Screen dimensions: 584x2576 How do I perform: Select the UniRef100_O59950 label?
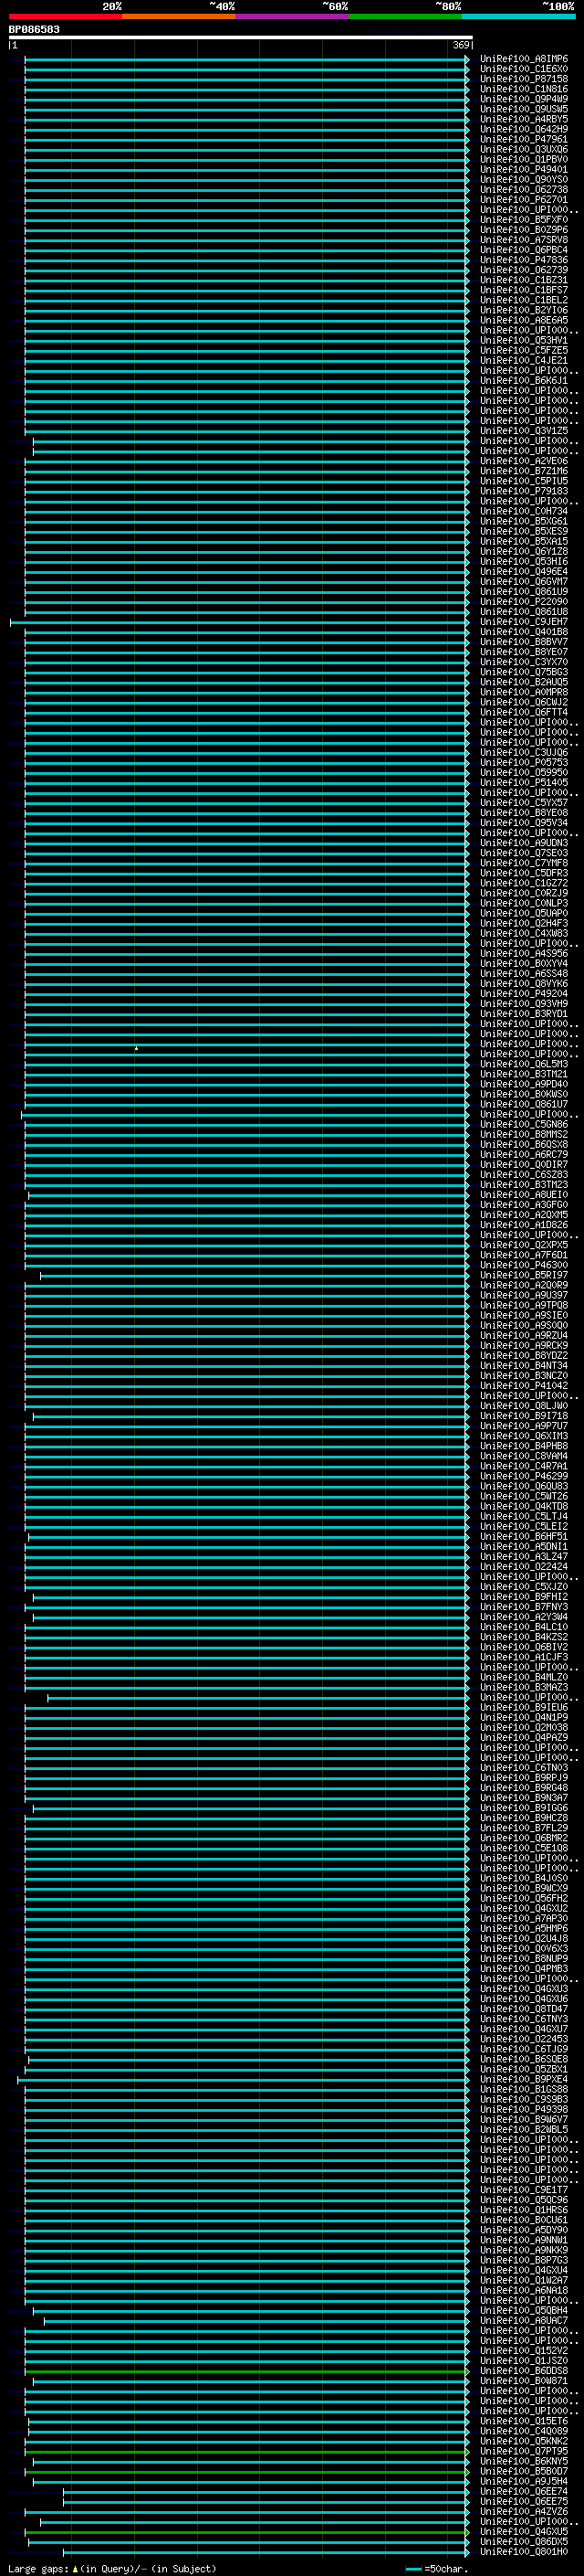tap(524, 772)
